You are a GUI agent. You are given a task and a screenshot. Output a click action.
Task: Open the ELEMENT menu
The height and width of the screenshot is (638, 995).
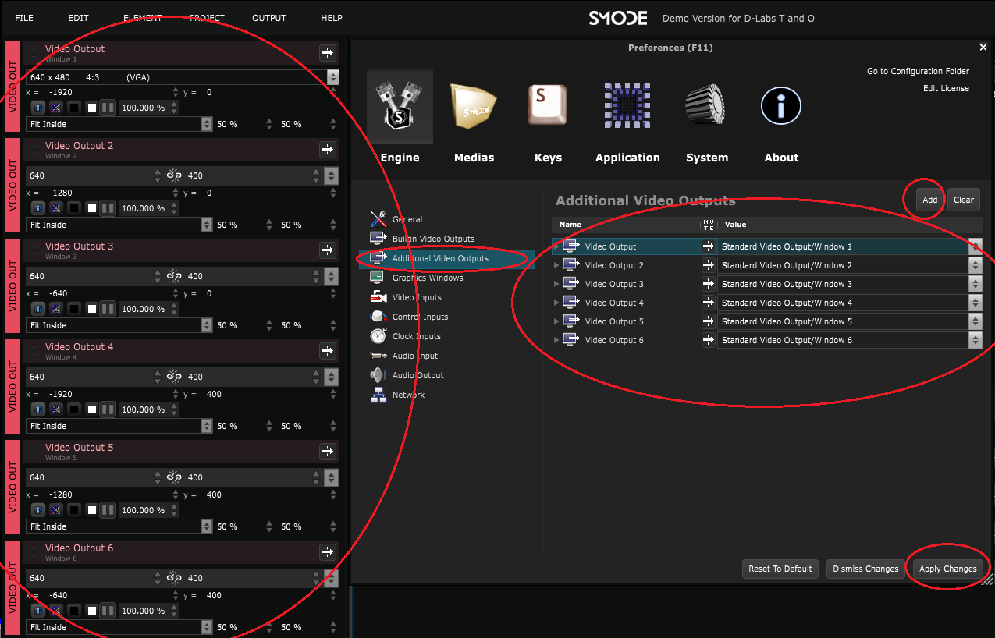coord(143,18)
